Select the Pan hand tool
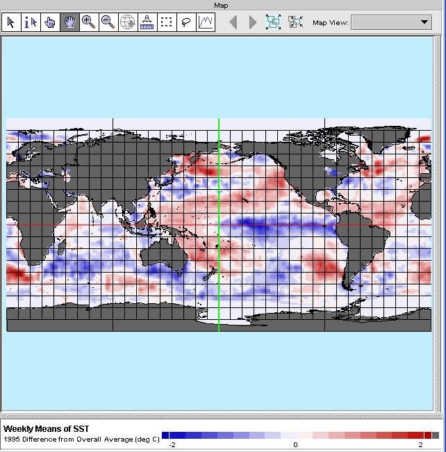 pos(69,22)
